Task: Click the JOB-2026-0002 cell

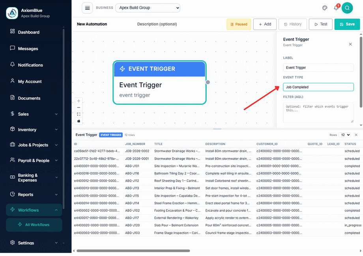Action: [x=137, y=151]
